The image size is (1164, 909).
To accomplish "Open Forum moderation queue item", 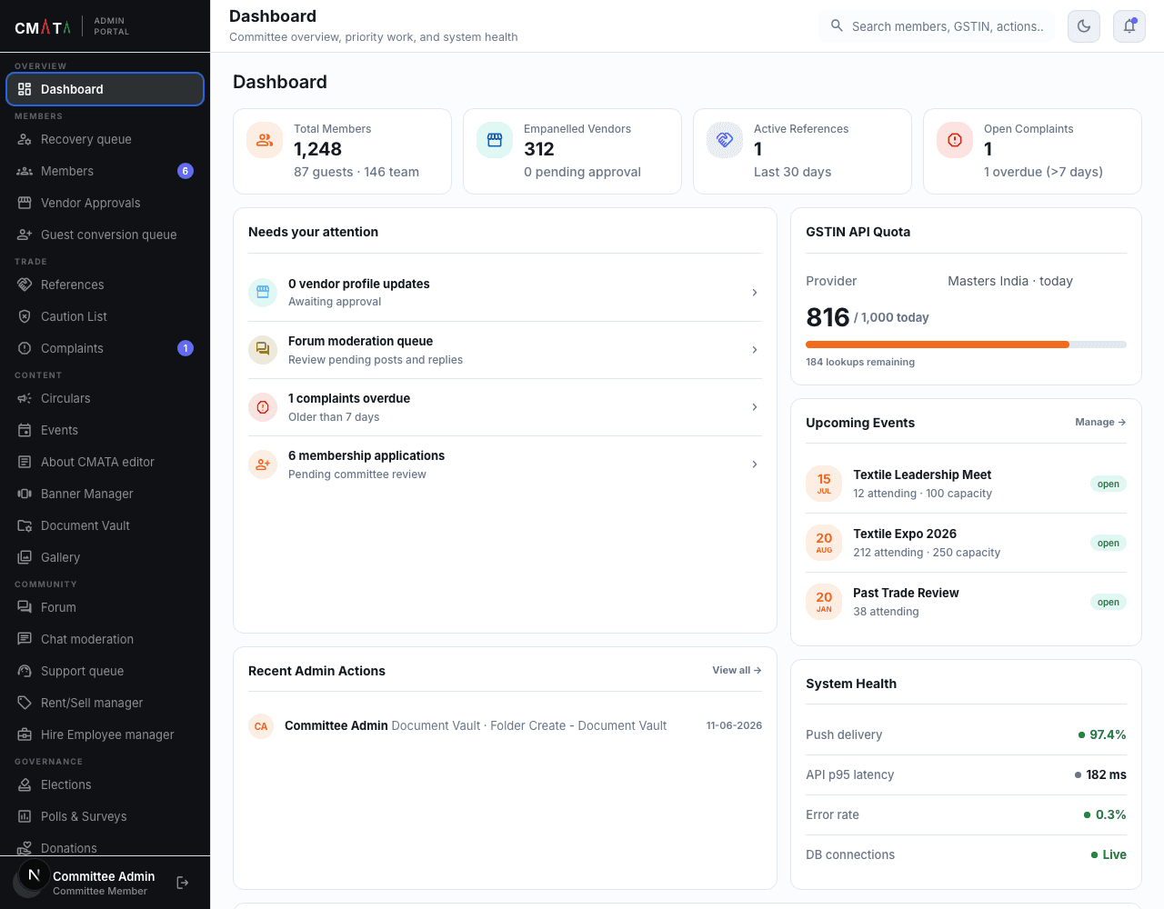I will point(505,350).
